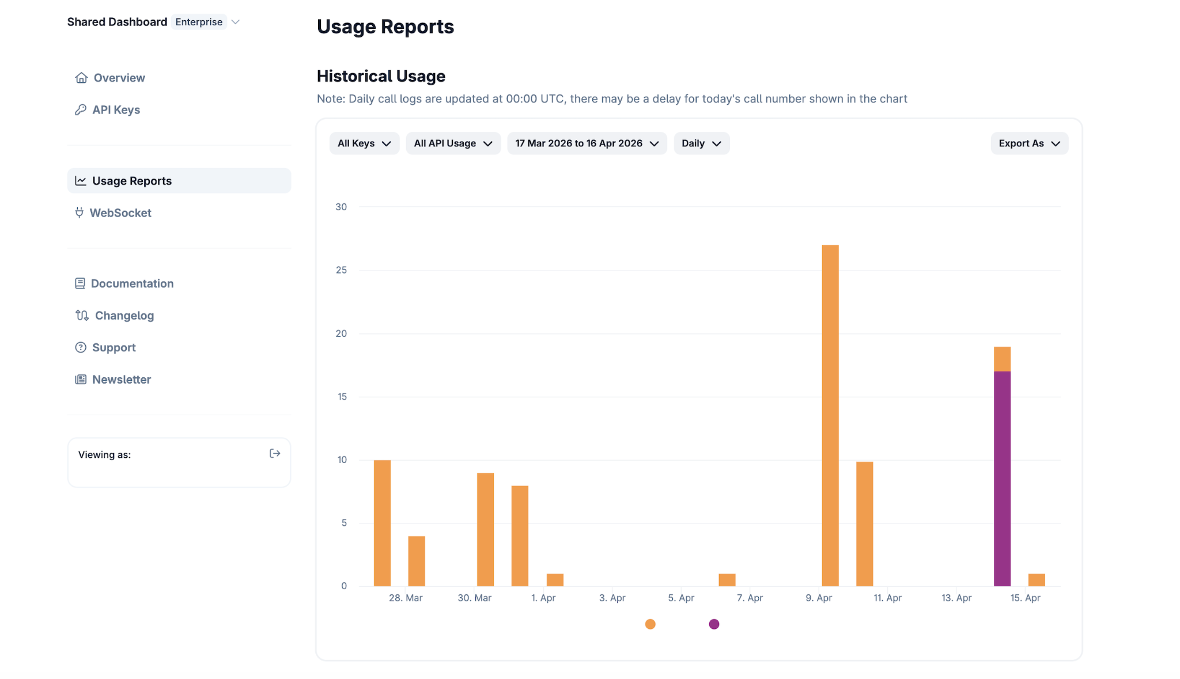The width and height of the screenshot is (1180, 679).
Task: Click the Usage Reports chart icon
Action: click(x=81, y=181)
